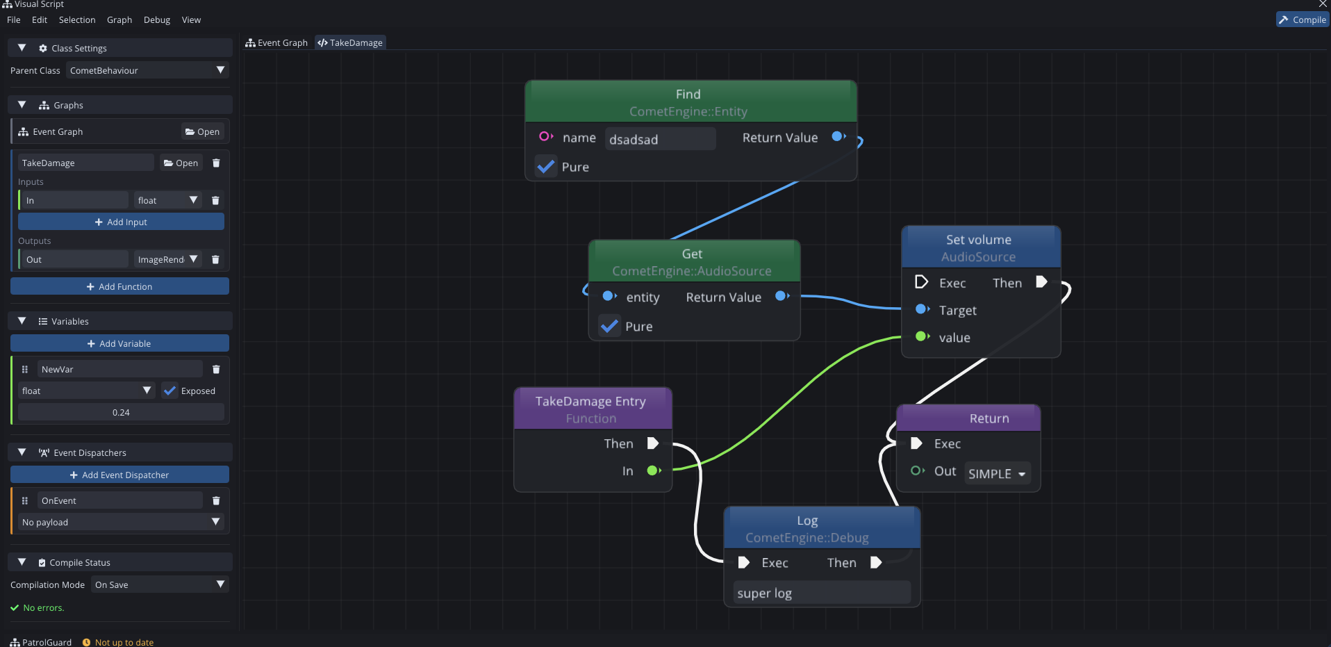This screenshot has width=1331, height=647.
Task: Switch to the Event Graph tab
Action: pyautogui.click(x=276, y=42)
